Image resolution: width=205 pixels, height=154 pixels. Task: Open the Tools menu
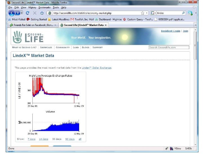point(56,8)
